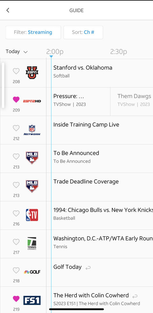The image size is (153, 313).
Task: Open the ESPNU channel logo
Action: [x=32, y=73]
